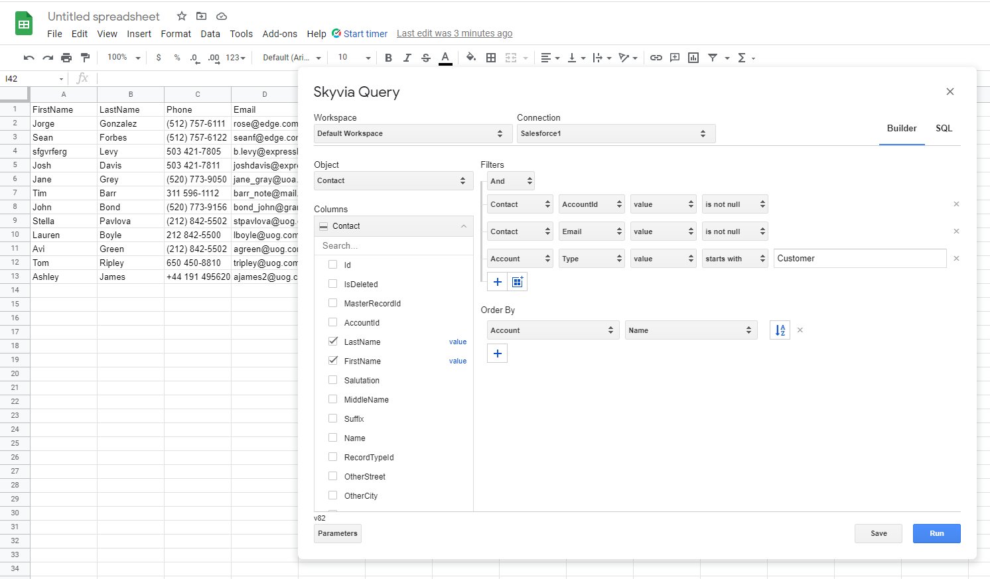Viewport: 990px width, 579px height.
Task: Open the Type field dropdown
Action: [x=592, y=259]
